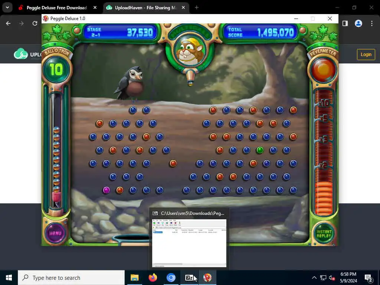
Task: Click the lone orange peg between the clusters
Action: point(173,163)
